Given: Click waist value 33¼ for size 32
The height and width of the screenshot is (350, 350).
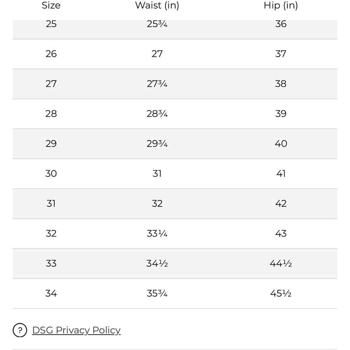Looking at the screenshot, I should pyautogui.click(x=157, y=233).
